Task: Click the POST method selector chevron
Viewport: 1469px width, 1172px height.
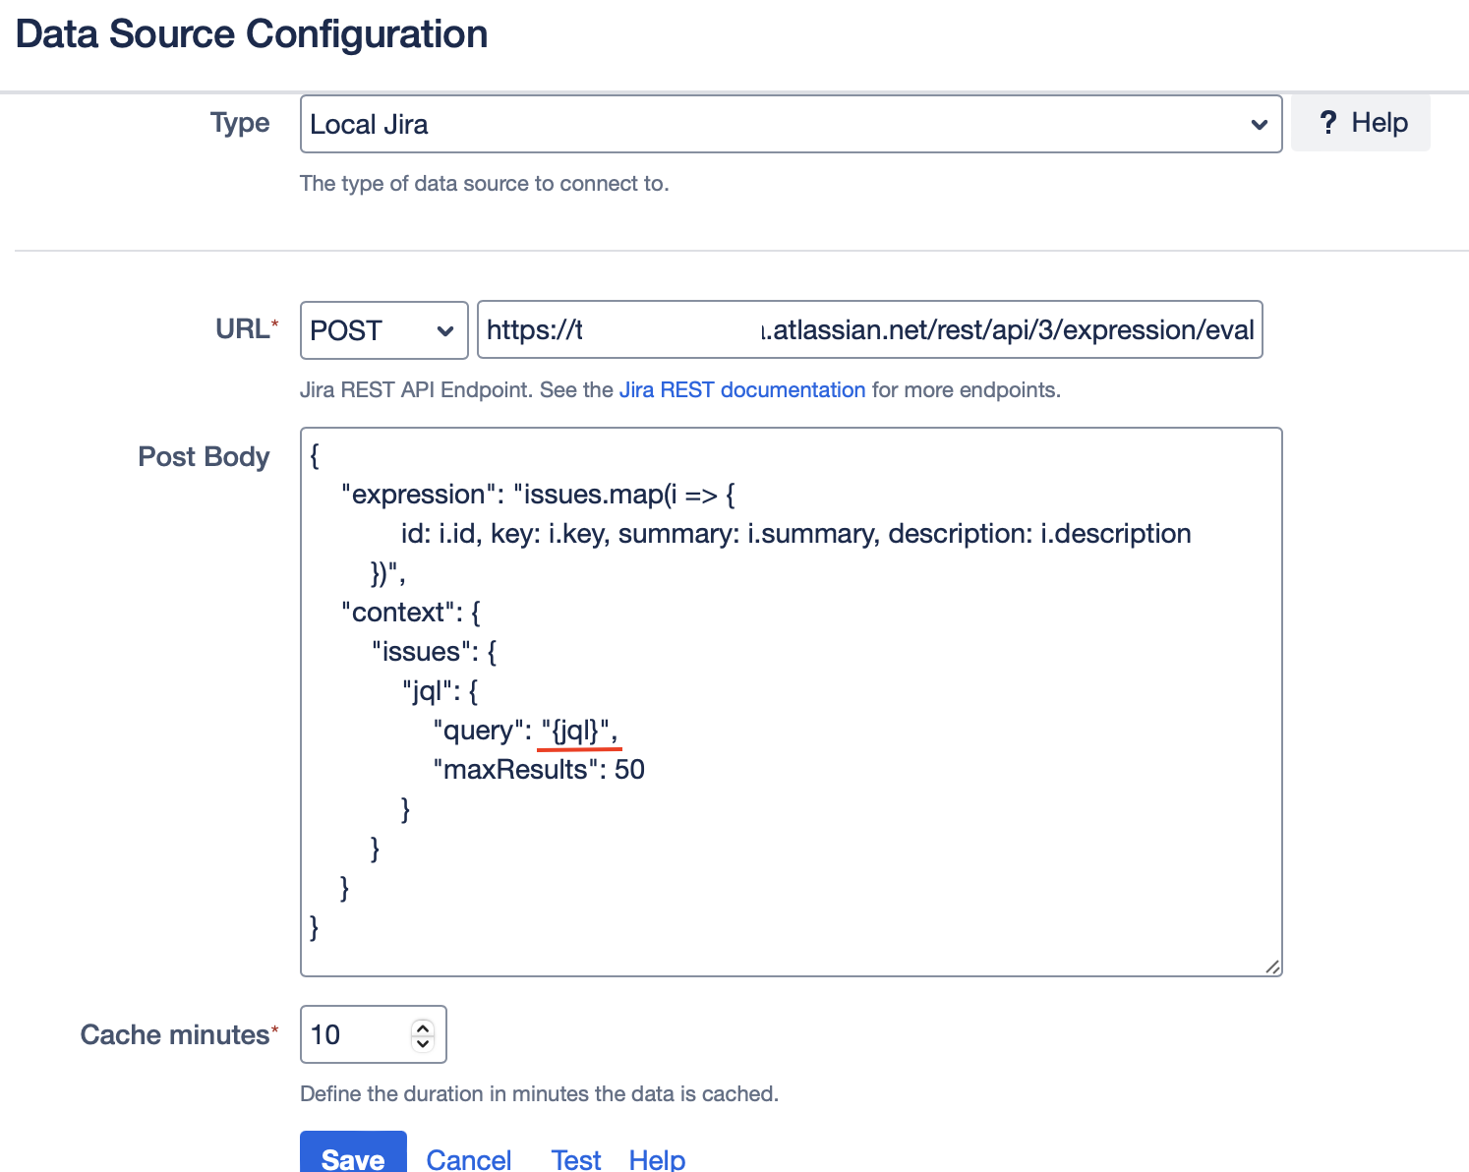Action: pyautogui.click(x=445, y=330)
